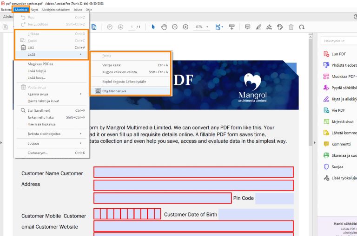The image size is (357, 236).
Task: Choose Liitä from the menu
Action: pos(52,47)
